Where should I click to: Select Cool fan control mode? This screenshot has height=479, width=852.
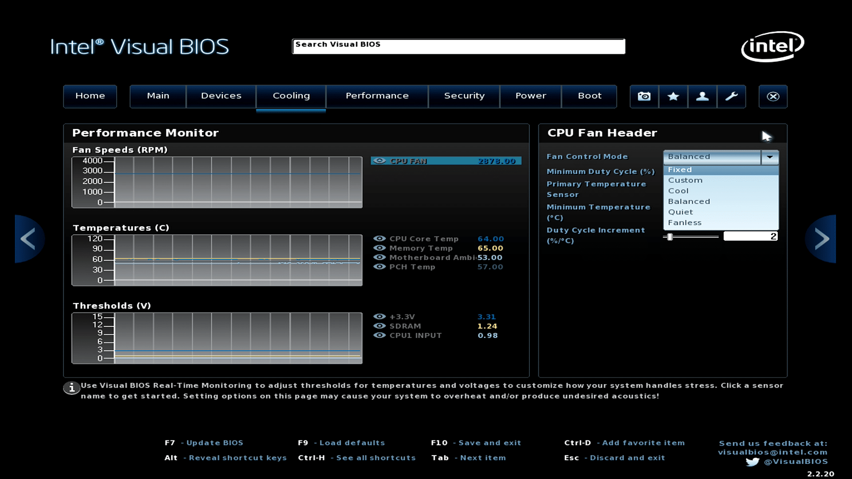(x=721, y=191)
